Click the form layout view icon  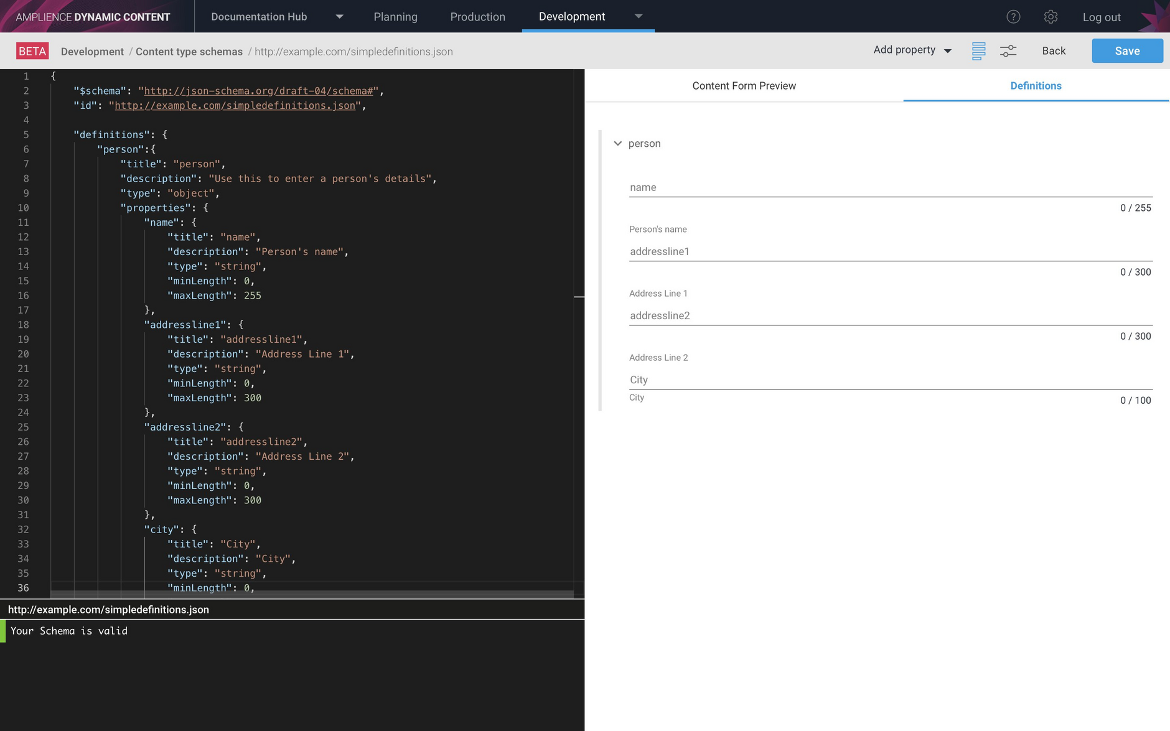[x=978, y=50]
